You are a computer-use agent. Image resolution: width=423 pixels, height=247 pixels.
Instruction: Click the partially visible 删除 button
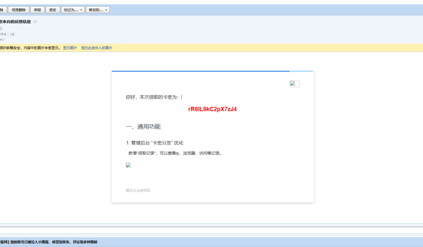(x=2, y=10)
